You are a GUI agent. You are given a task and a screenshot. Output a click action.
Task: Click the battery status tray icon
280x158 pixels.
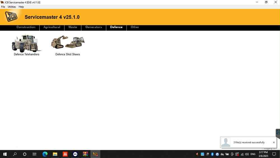[227, 154]
